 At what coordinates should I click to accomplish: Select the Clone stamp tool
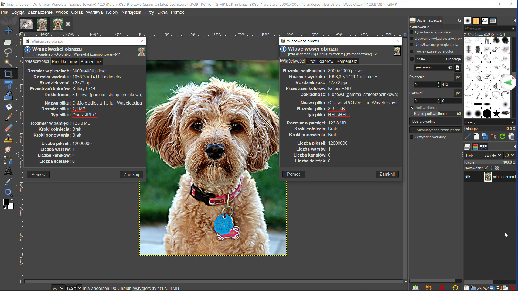click(x=8, y=139)
